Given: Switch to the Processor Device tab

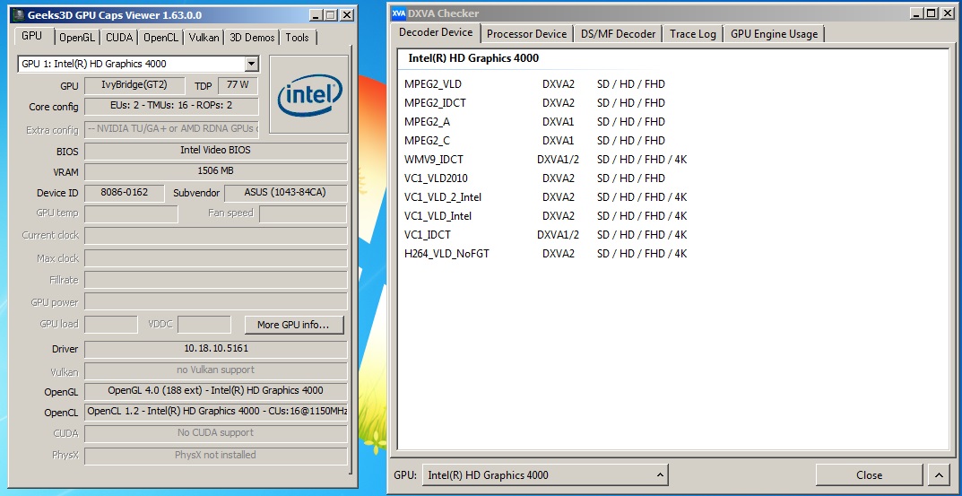Looking at the screenshot, I should pos(526,34).
